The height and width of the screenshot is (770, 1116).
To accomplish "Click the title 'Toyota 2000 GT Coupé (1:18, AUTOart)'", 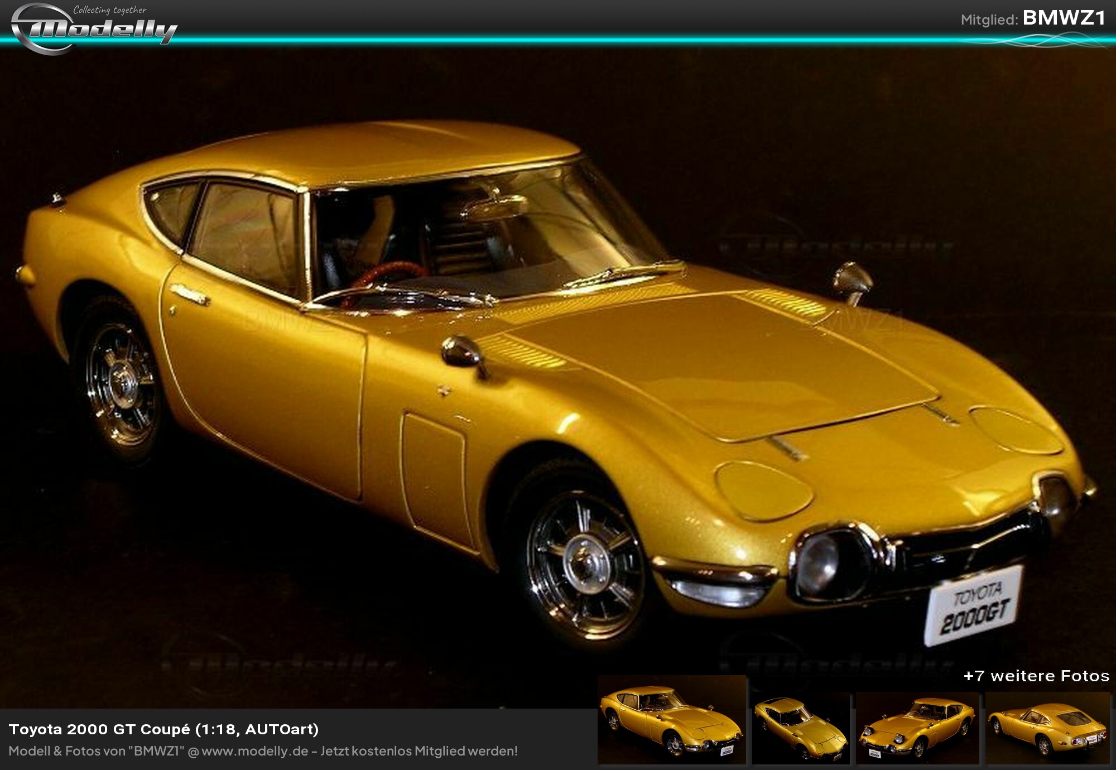I will (163, 729).
